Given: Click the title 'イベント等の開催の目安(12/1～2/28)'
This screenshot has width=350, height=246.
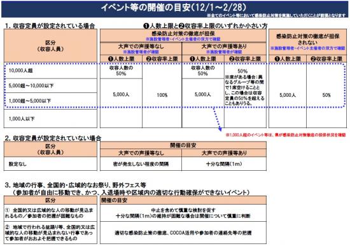Looking at the screenshot, I should click(x=174, y=7).
